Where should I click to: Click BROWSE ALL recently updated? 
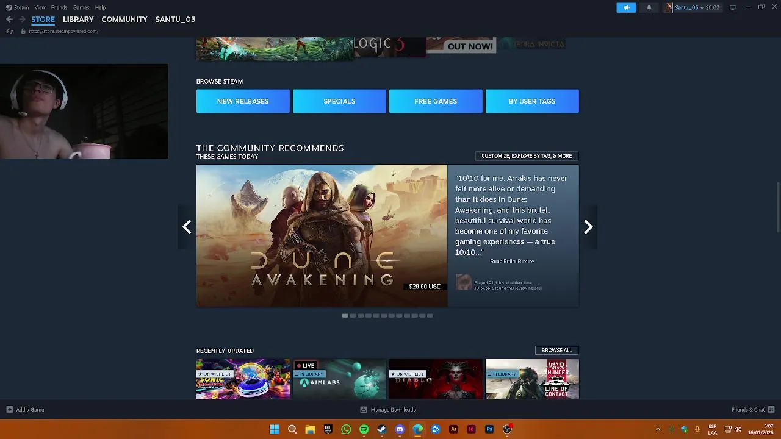[556, 350]
